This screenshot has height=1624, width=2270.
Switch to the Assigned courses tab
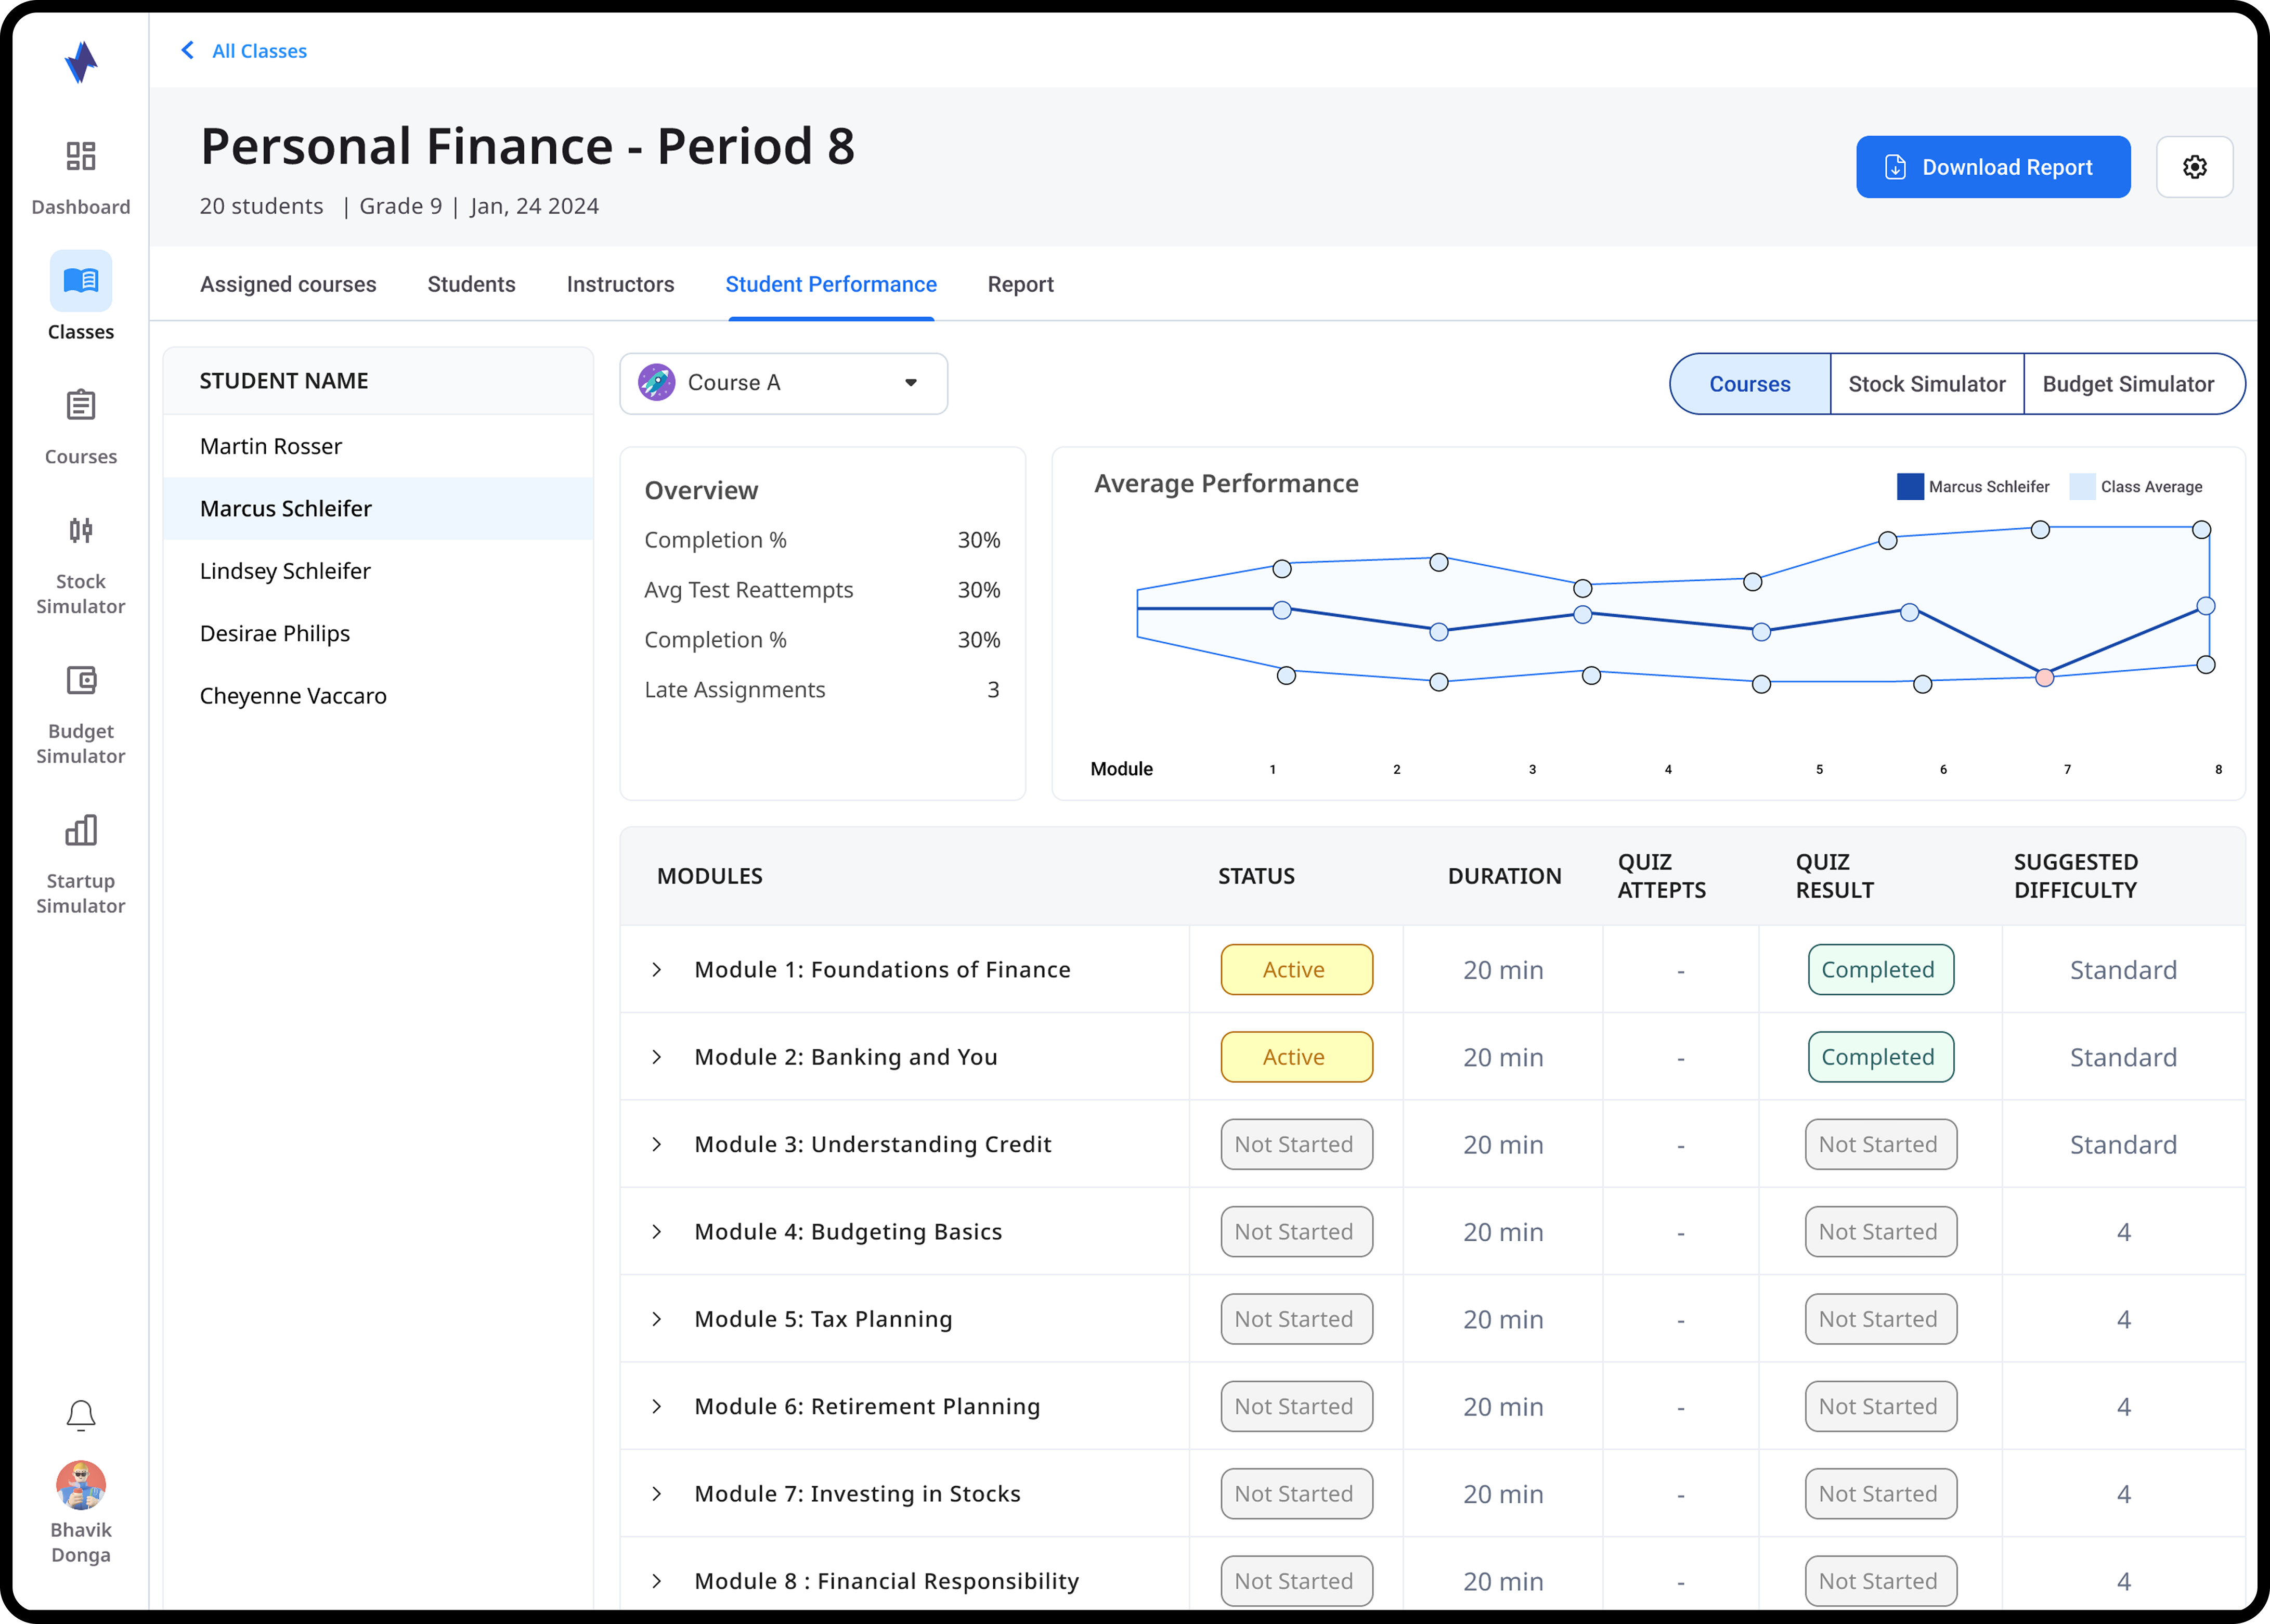288,284
